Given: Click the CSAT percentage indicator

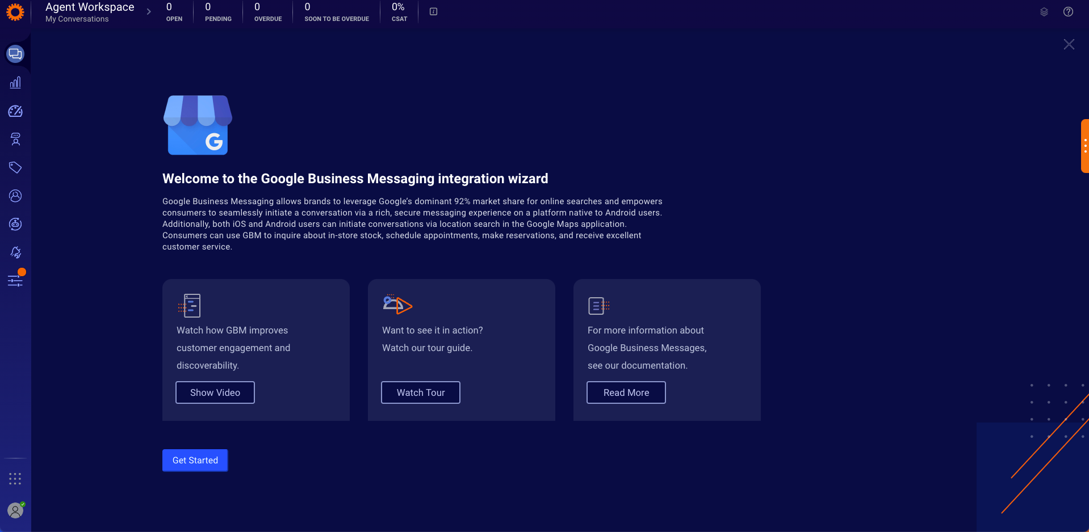Looking at the screenshot, I should click(399, 12).
